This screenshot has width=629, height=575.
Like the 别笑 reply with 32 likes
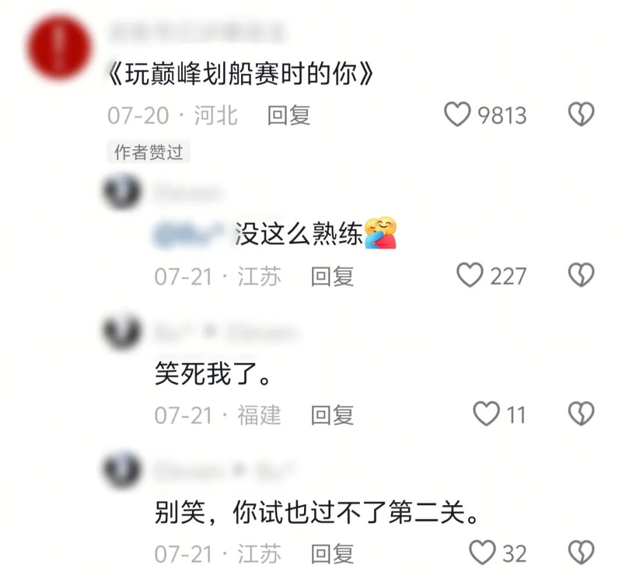[x=483, y=552]
